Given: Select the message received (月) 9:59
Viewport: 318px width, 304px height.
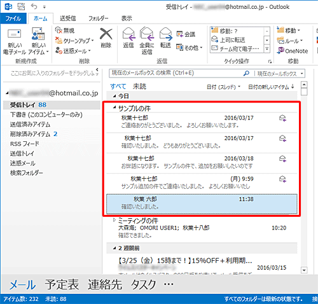Looking at the screenshot, I should (x=202, y=183).
